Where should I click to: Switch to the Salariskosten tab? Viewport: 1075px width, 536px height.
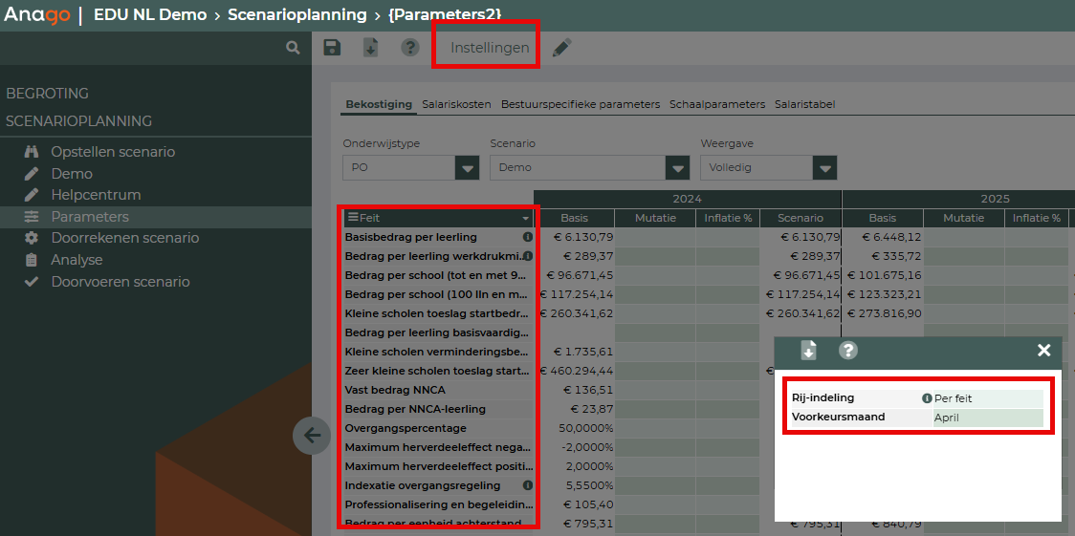click(x=456, y=104)
